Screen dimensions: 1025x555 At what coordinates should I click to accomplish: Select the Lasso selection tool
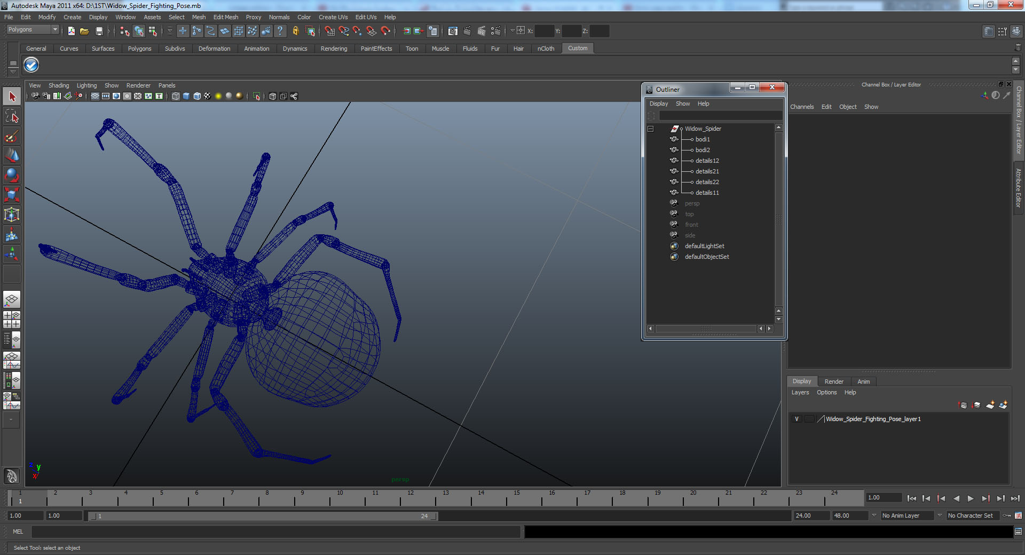12,116
